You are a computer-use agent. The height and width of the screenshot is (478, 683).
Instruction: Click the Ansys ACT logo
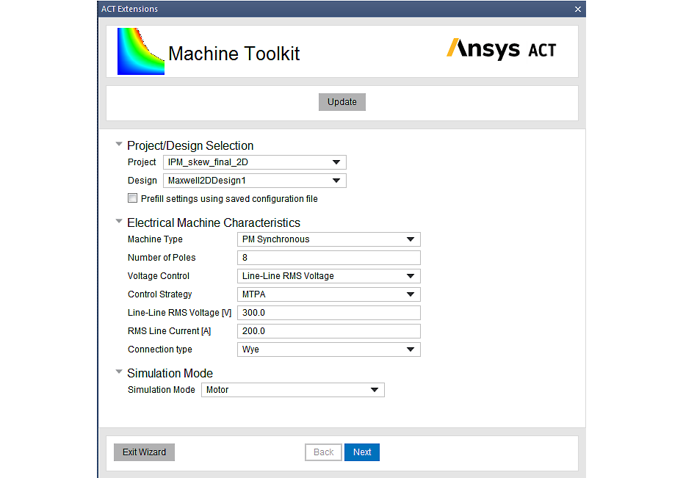pos(502,48)
